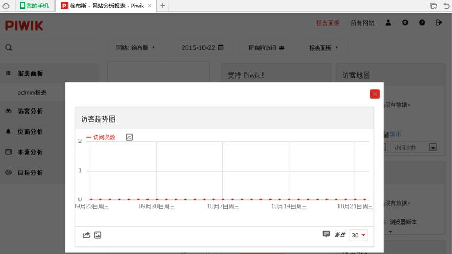Click the browser window-list icon
The width and height of the screenshot is (452, 254).
(x=433, y=6)
